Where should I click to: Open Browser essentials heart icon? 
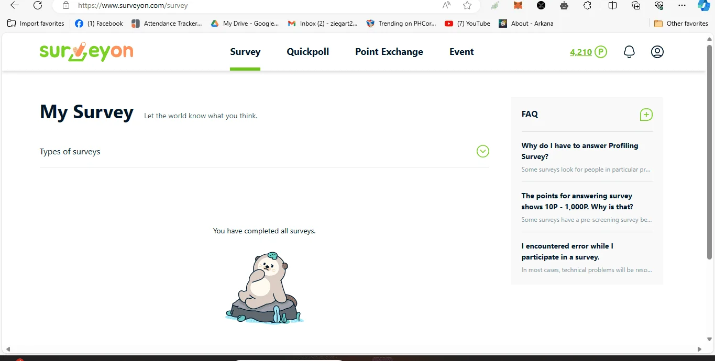(x=659, y=5)
